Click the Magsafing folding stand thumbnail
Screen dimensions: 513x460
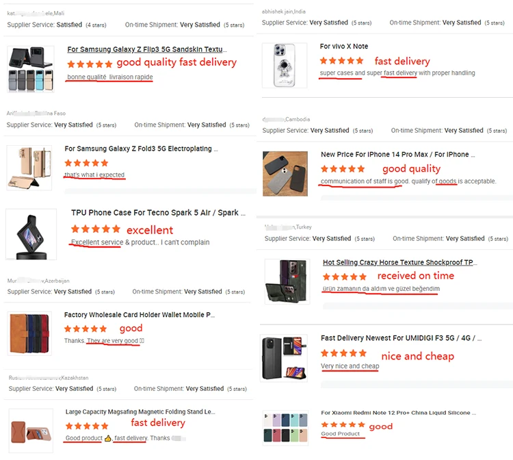pyautogui.click(x=31, y=432)
